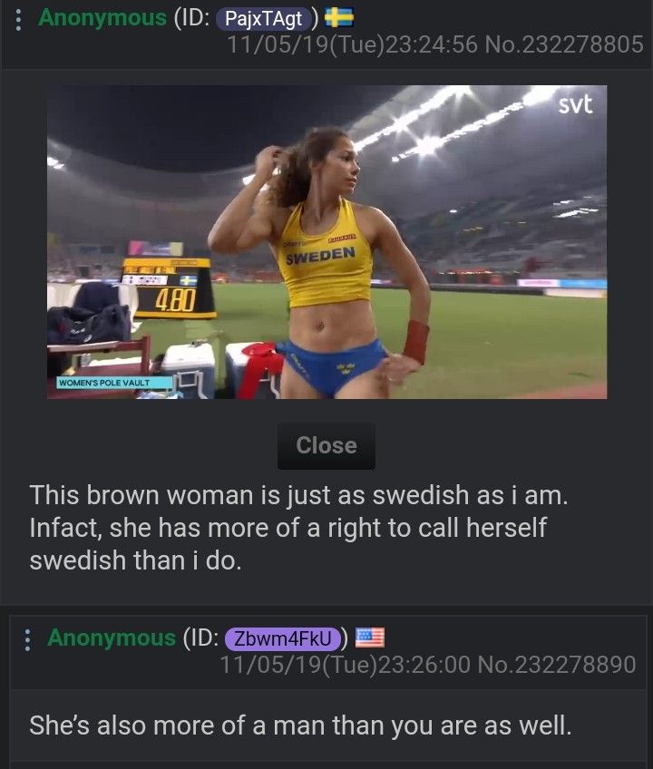Click the second Anonymous poster name
The image size is (653, 769).
pos(112,638)
